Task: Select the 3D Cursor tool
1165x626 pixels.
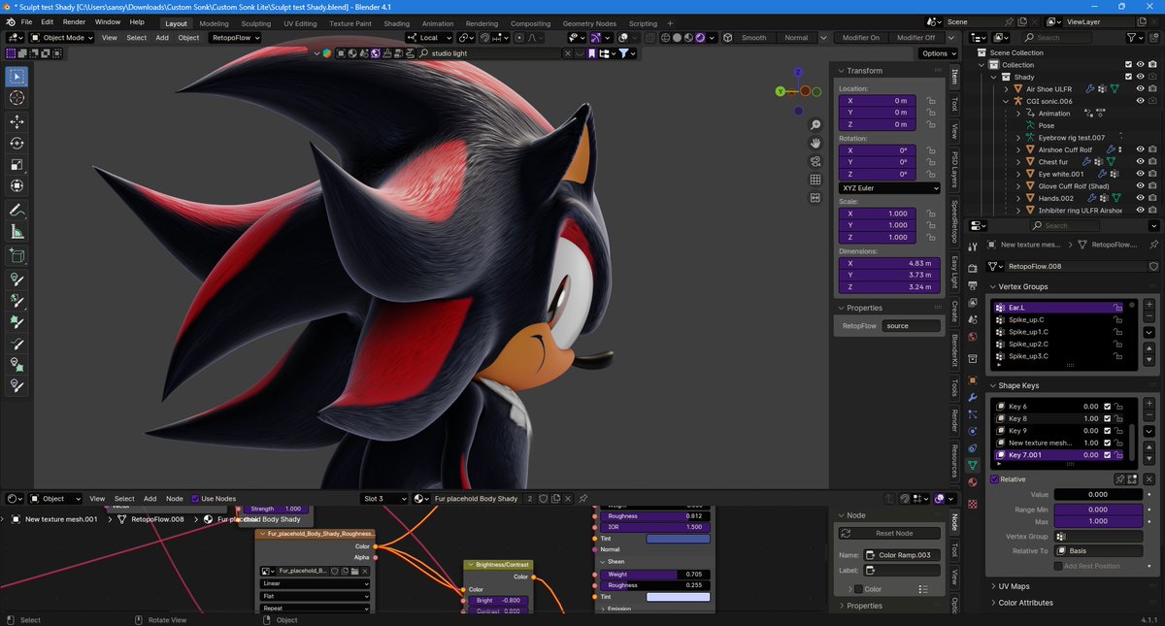Action: click(17, 98)
